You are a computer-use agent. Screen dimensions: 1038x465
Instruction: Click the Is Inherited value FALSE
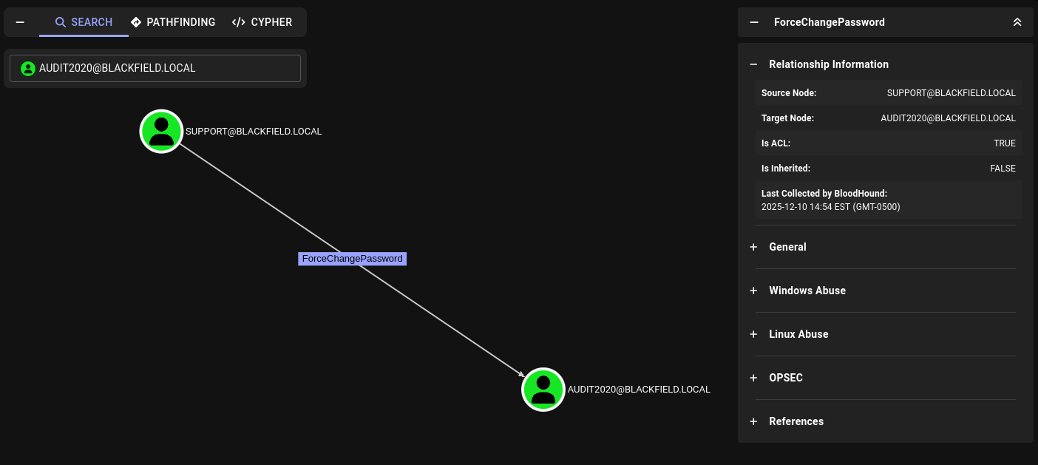pyautogui.click(x=1003, y=169)
